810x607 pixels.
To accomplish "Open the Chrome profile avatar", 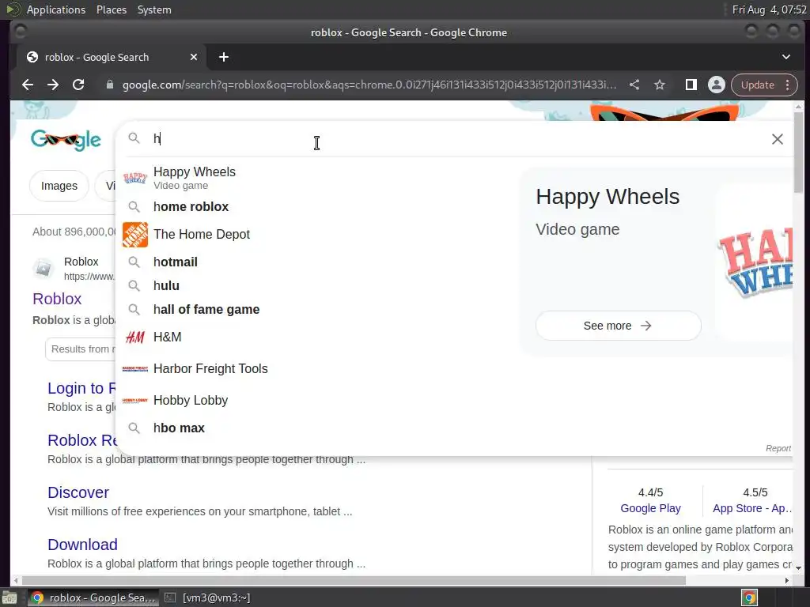I will pos(717,85).
